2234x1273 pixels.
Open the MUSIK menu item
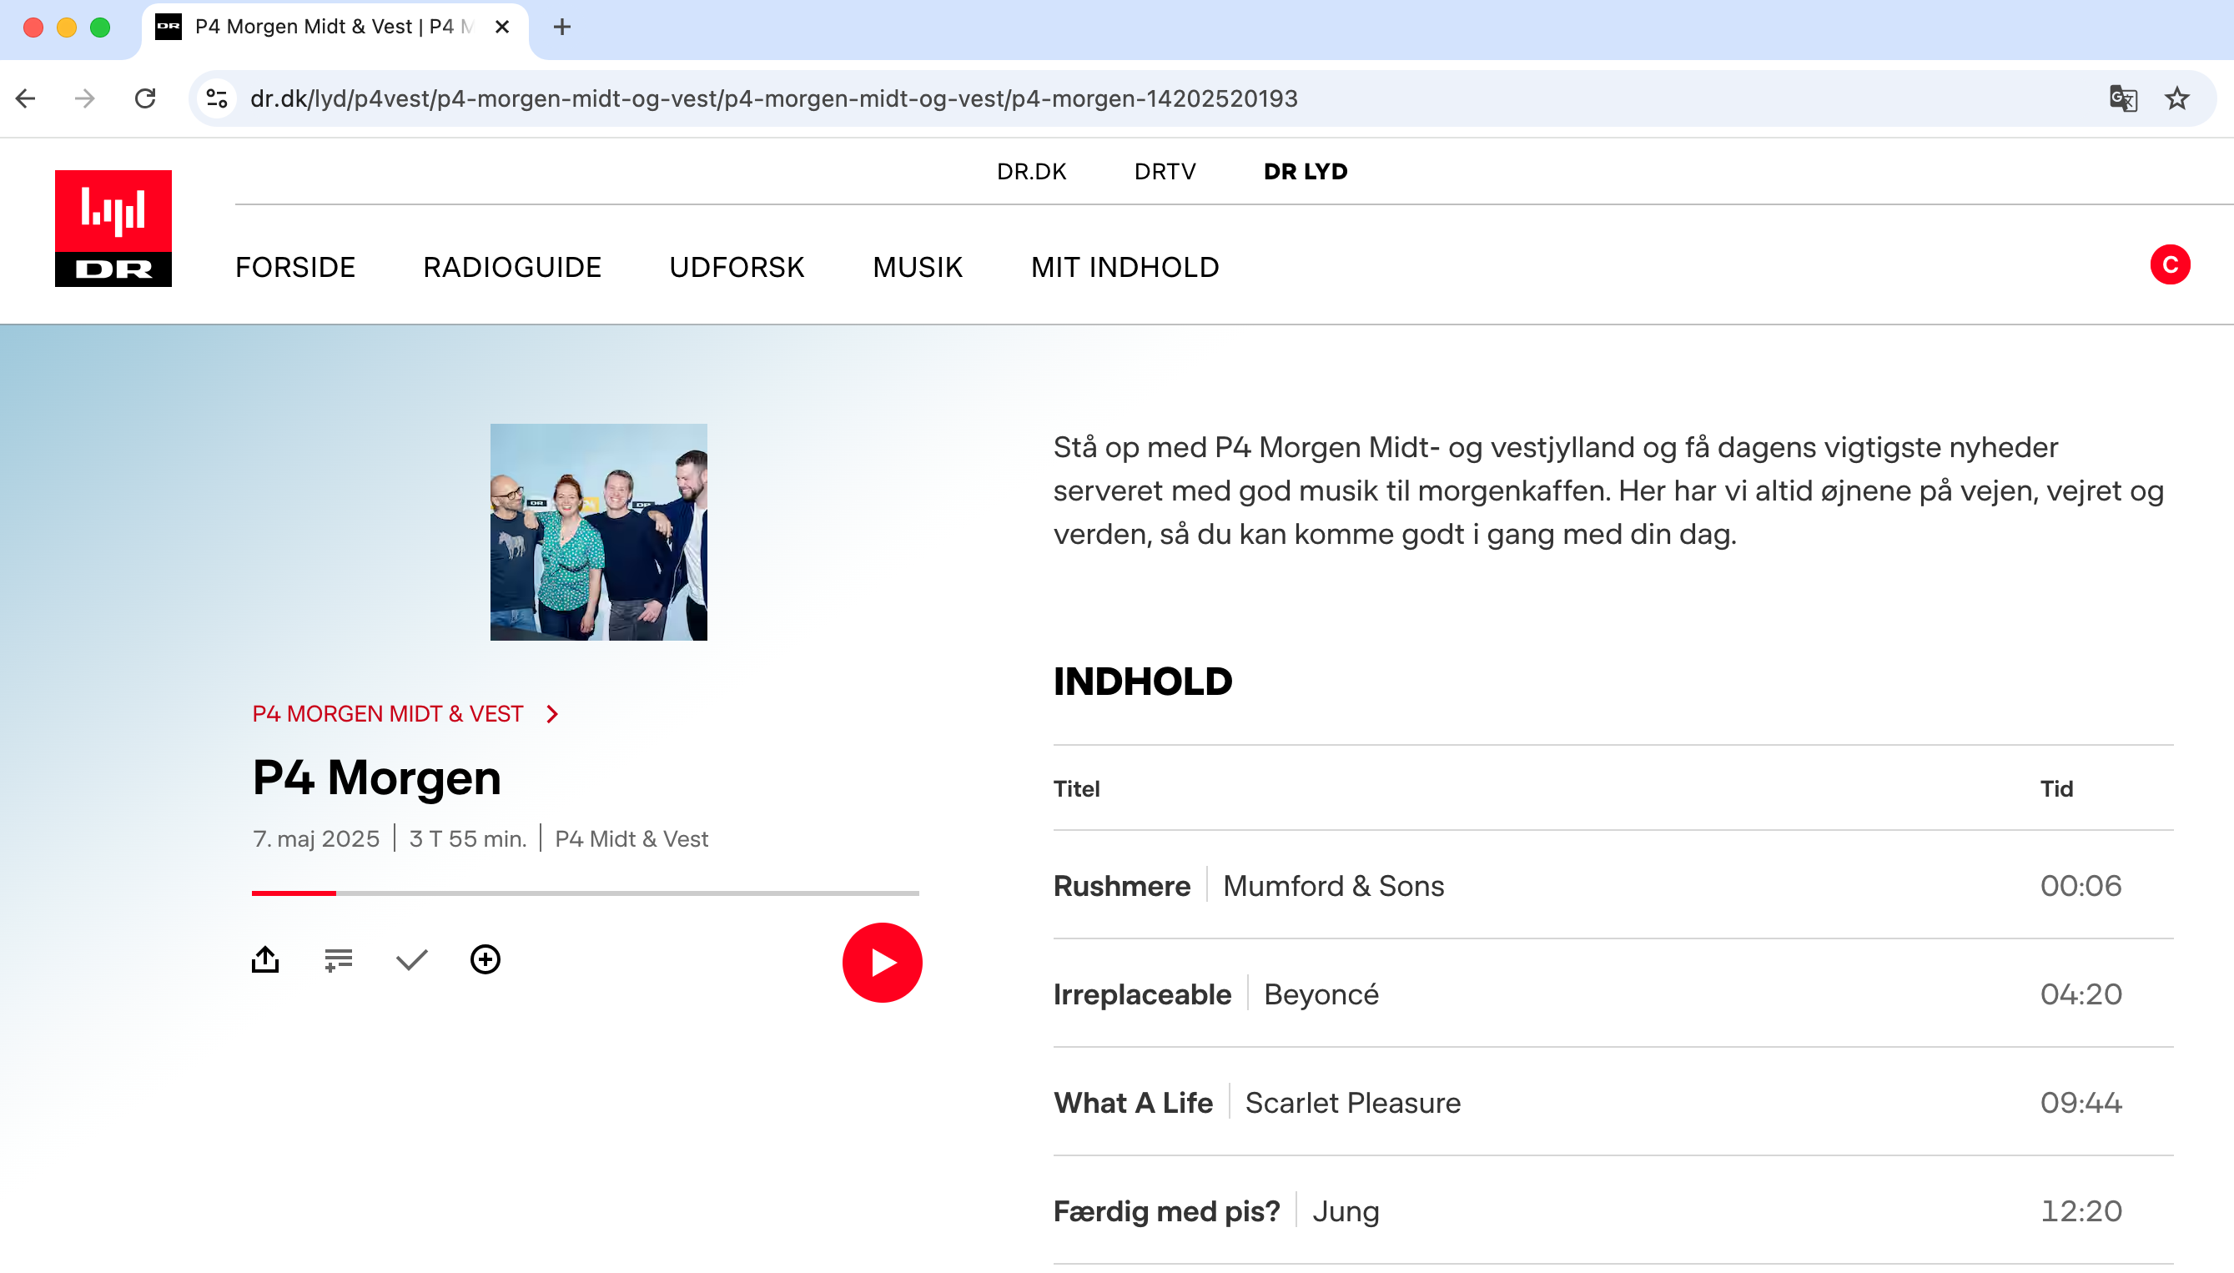click(918, 268)
